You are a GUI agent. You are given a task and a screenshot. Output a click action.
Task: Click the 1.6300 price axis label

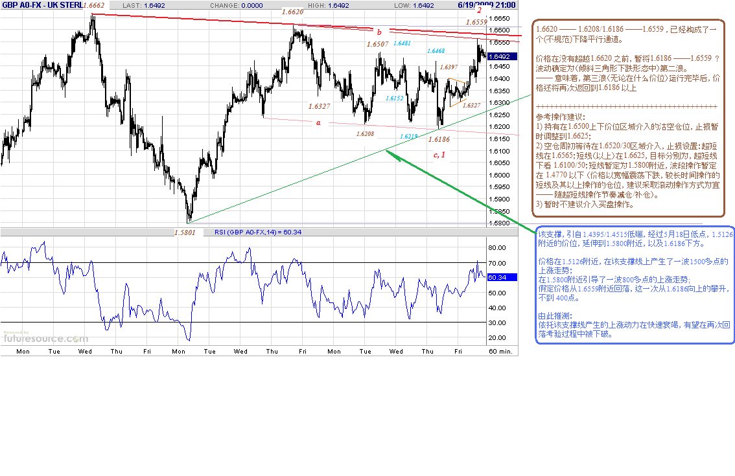[499, 103]
